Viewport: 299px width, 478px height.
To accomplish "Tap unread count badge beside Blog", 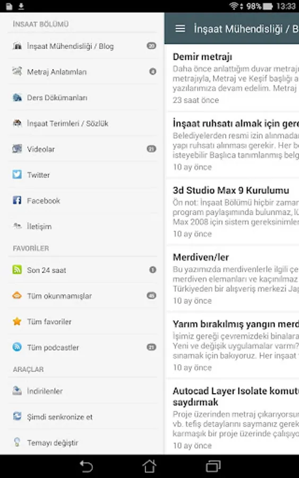I will (x=151, y=46).
